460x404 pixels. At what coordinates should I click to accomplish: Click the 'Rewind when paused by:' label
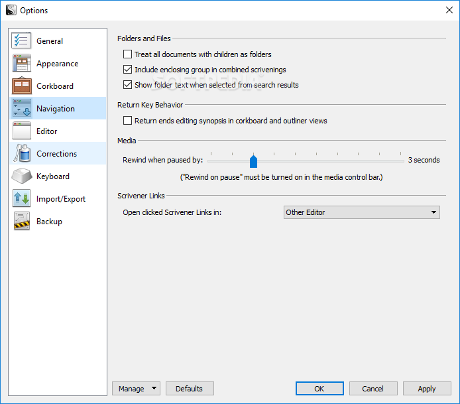pyautogui.click(x=163, y=160)
